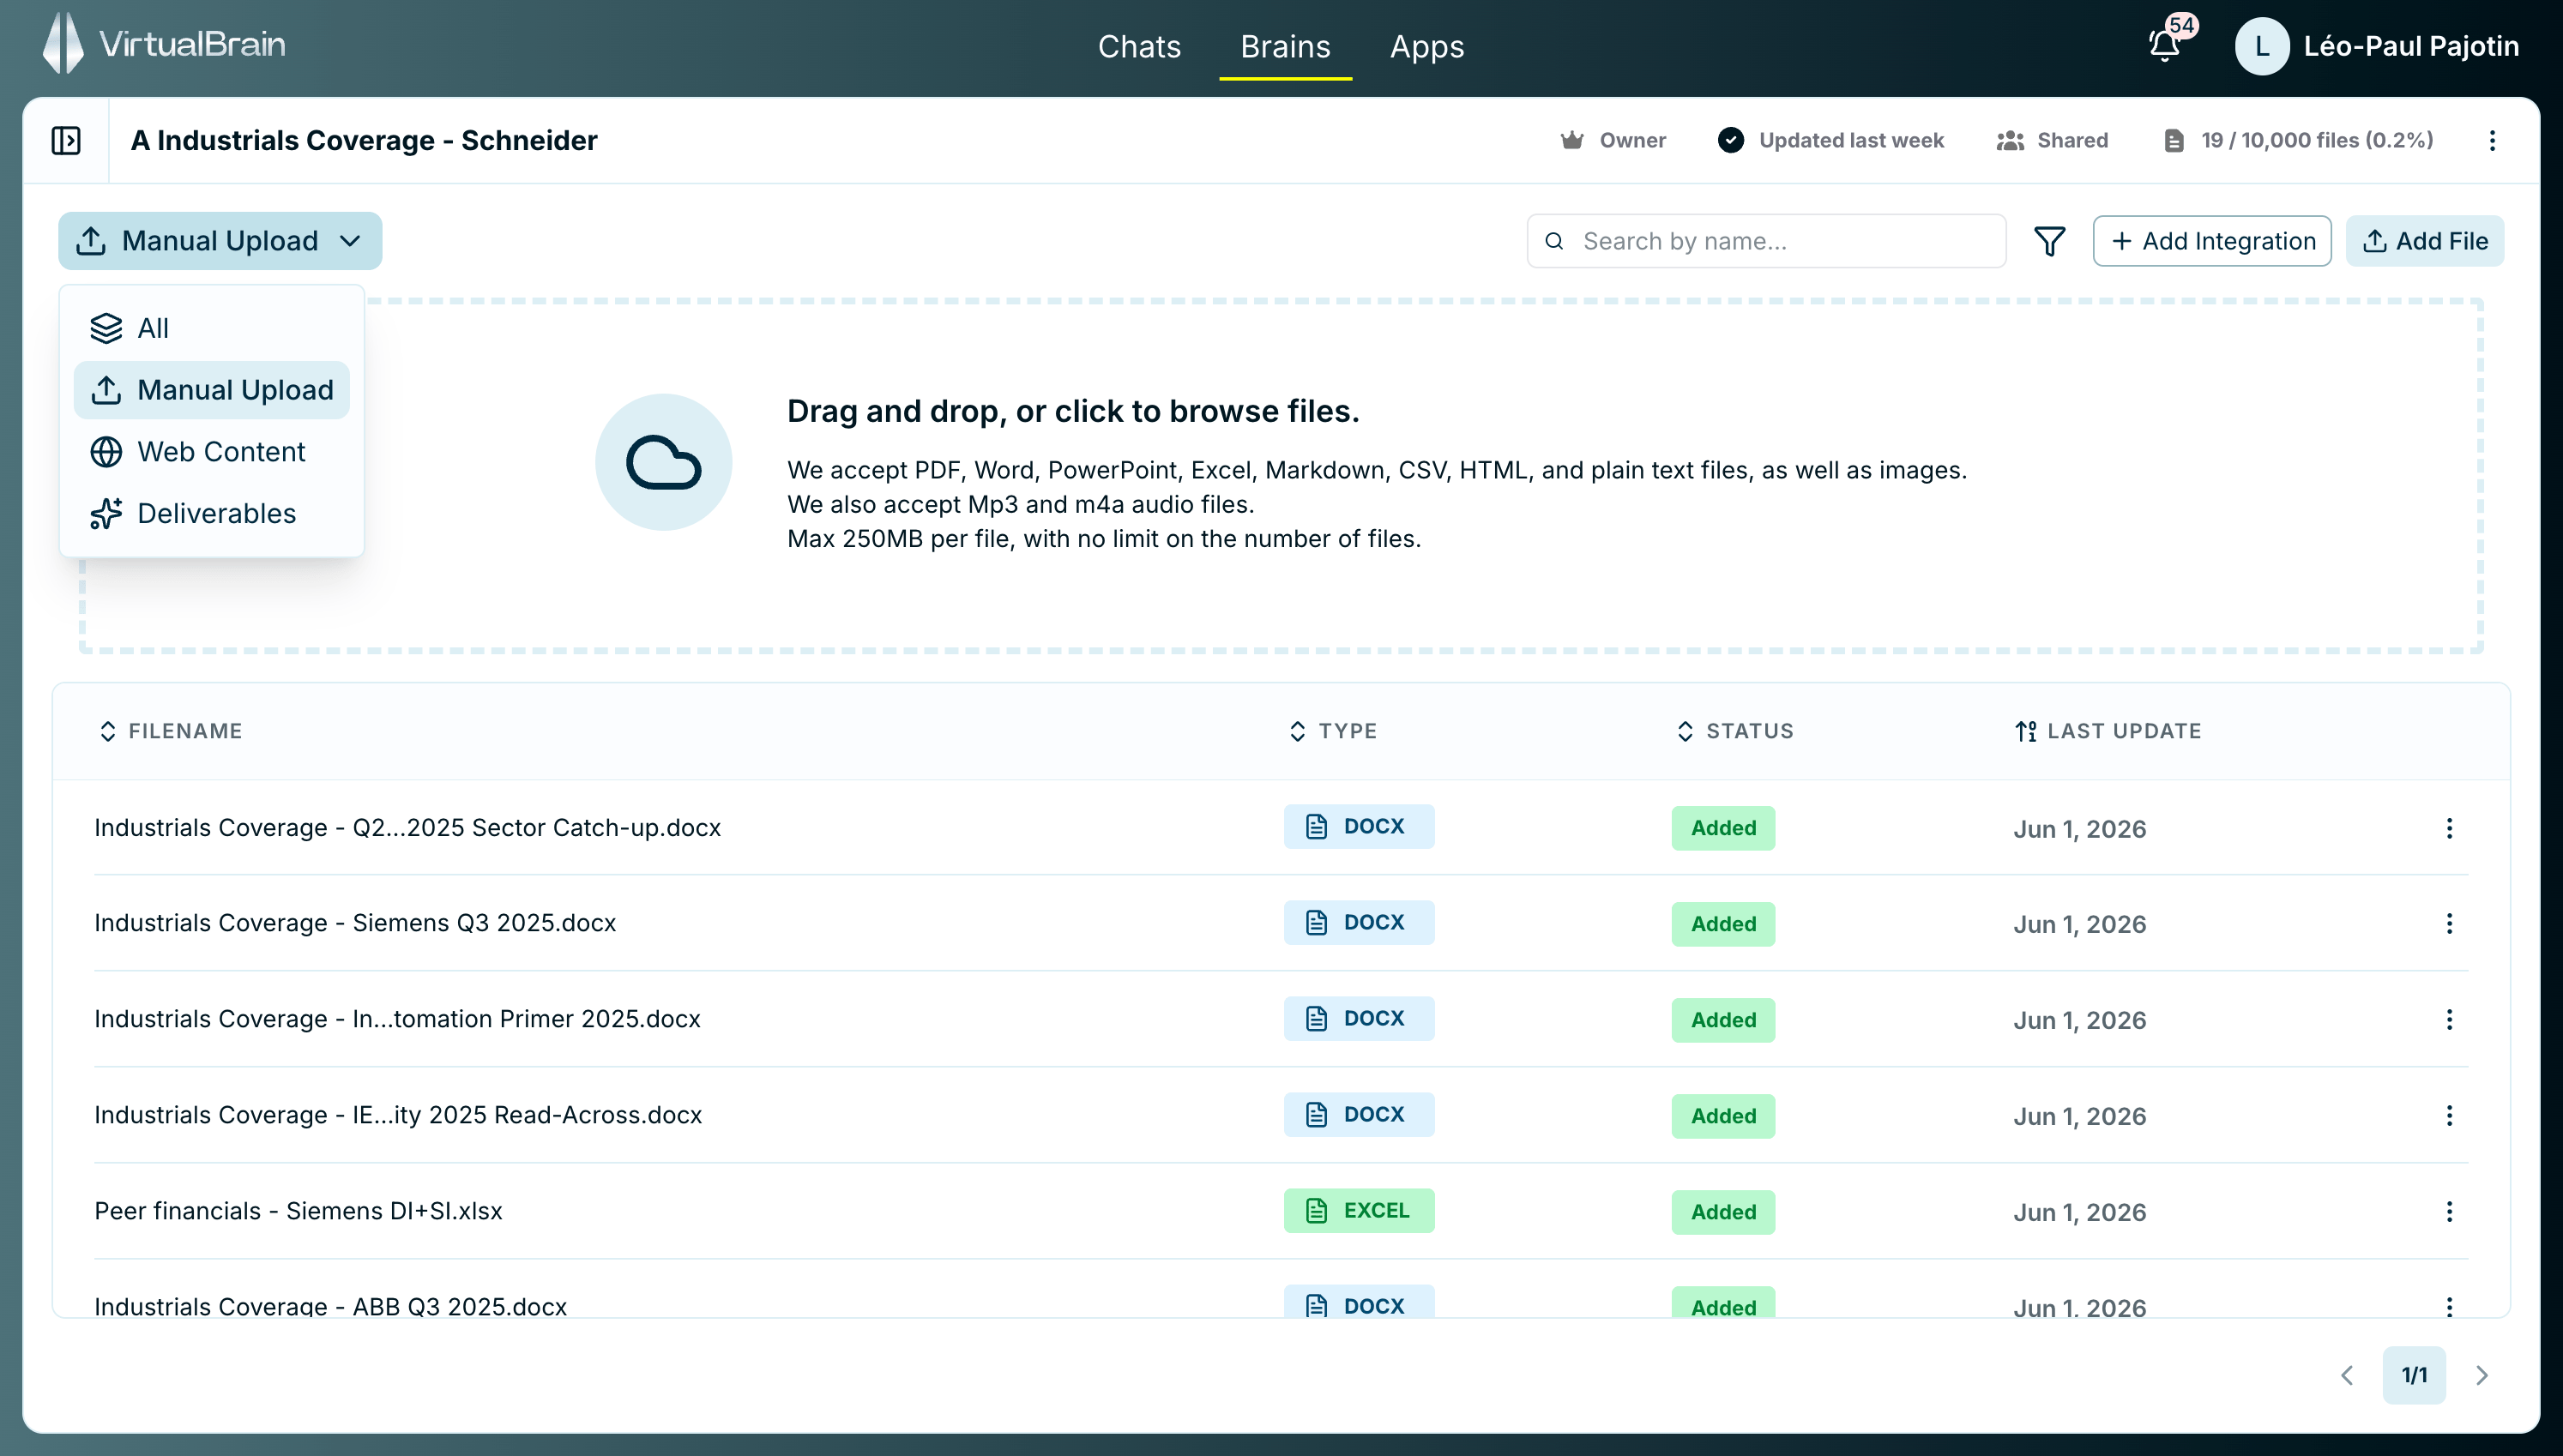Click the VirtualBrain wordmark text
Image resolution: width=2563 pixels, height=1456 pixels.
click(x=192, y=44)
